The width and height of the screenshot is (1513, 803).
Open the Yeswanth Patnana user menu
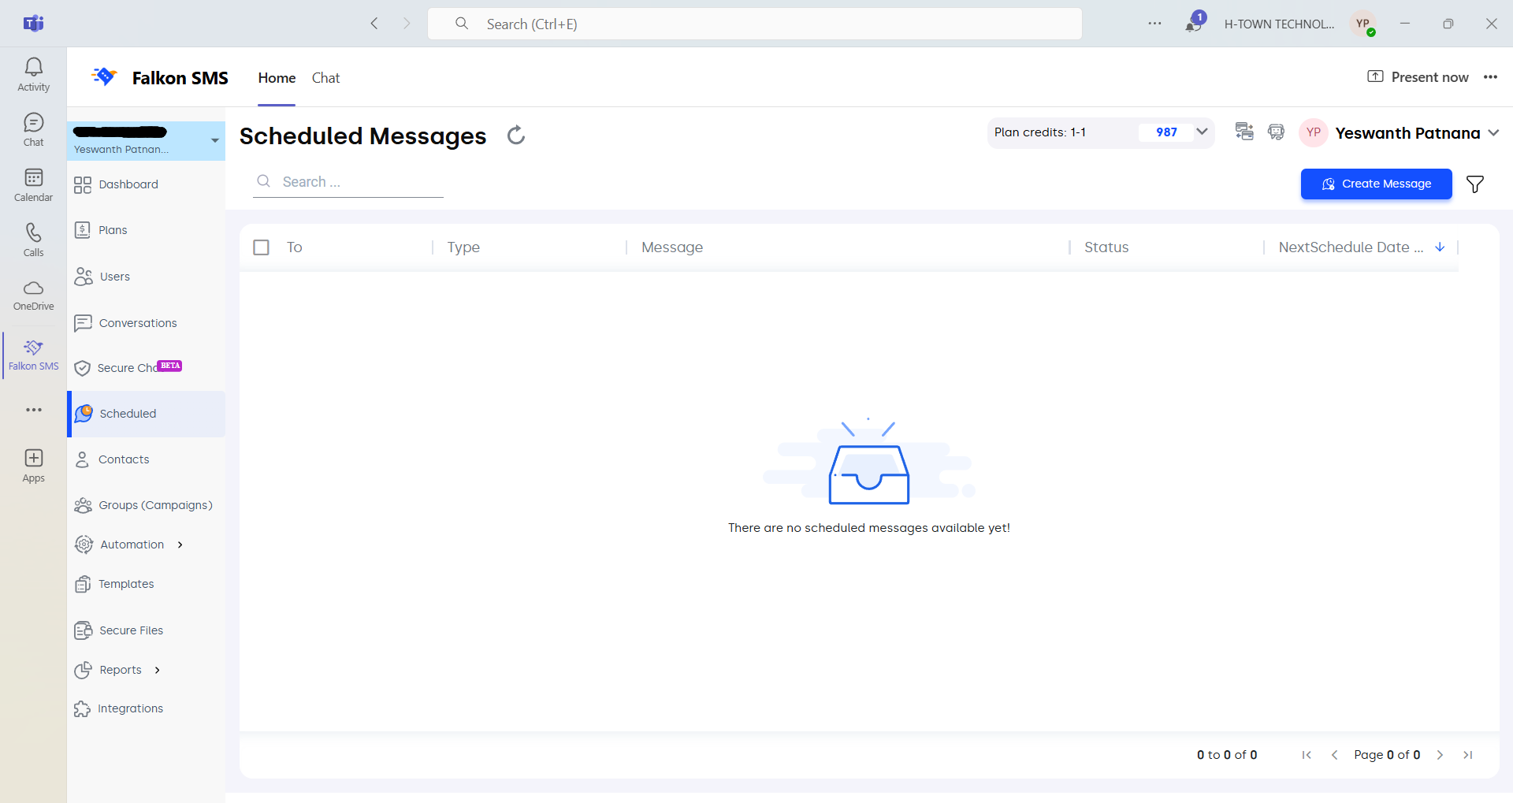[x=1399, y=133]
